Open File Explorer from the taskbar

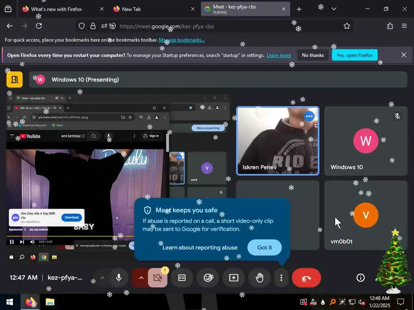point(50,302)
